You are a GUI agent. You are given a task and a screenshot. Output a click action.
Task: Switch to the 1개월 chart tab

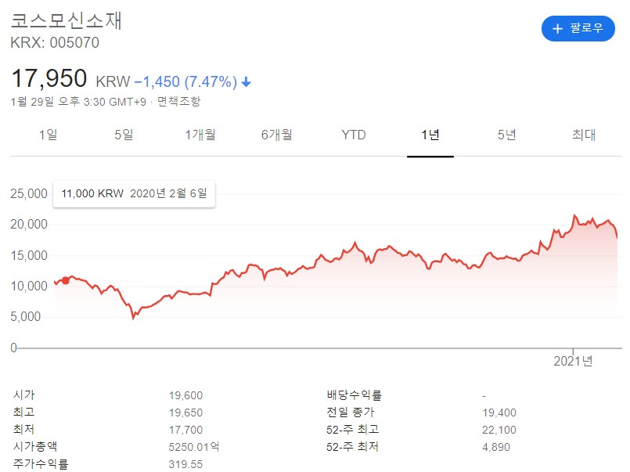point(200,135)
